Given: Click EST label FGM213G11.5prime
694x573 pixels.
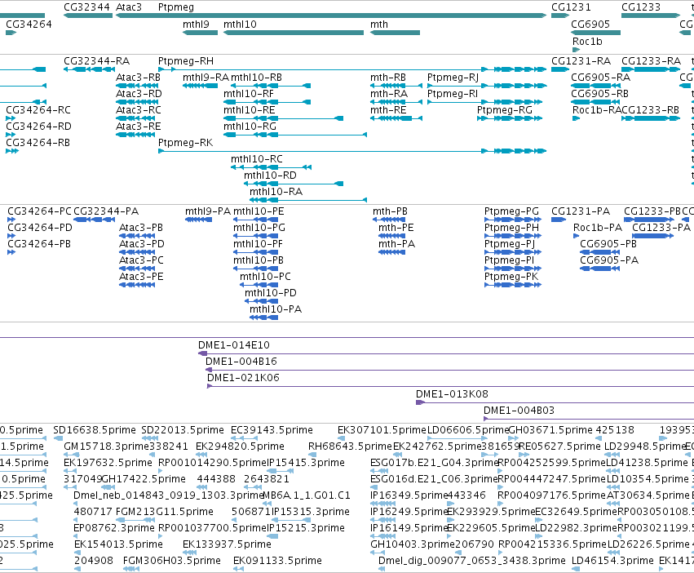Looking at the screenshot, I should pos(165,512).
